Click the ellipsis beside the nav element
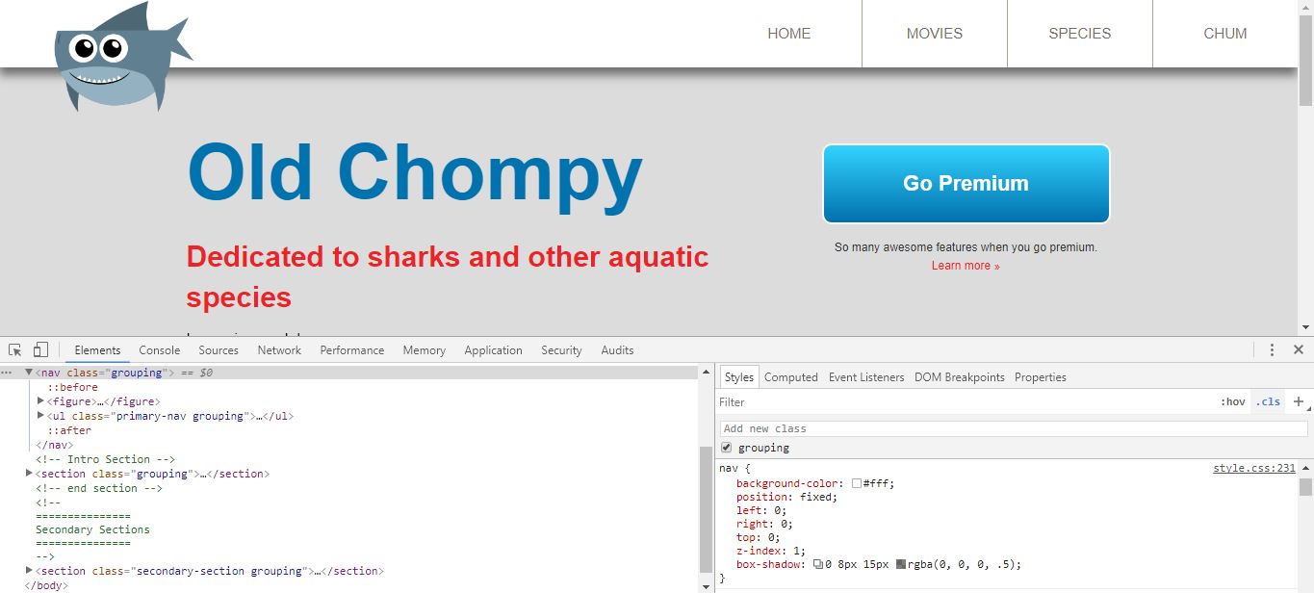The height and width of the screenshot is (593, 1314). [x=7, y=373]
